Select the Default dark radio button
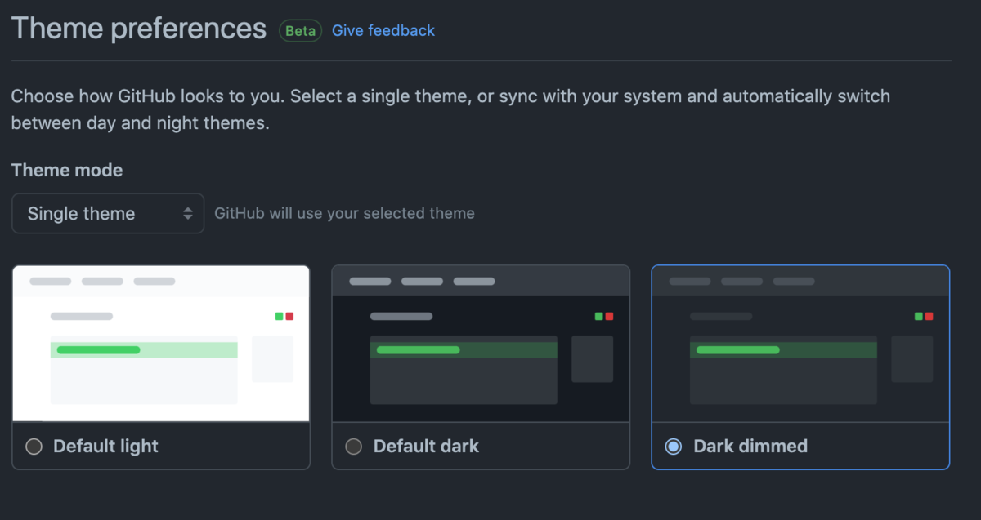This screenshot has height=520, width=981. coord(353,447)
